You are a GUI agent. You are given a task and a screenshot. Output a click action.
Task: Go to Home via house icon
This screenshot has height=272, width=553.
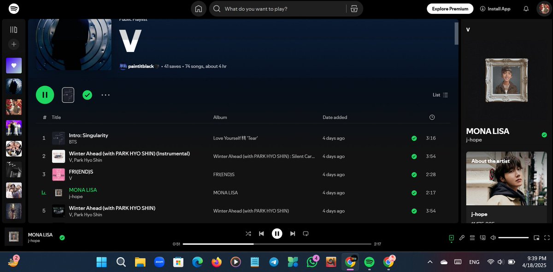coord(199,9)
